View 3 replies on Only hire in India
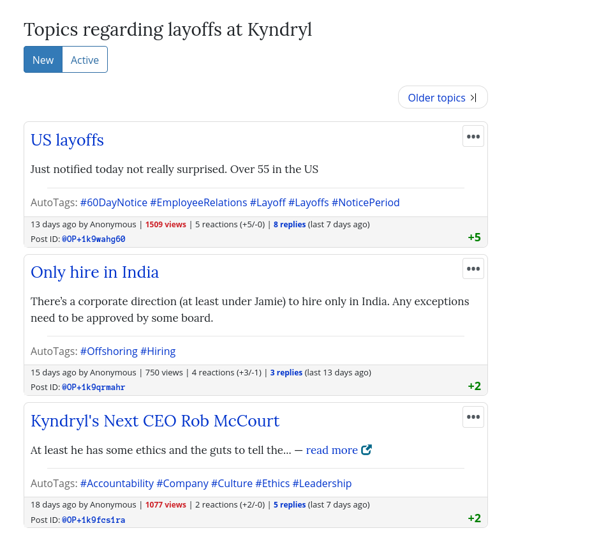Screen dimensions: 599x535 pos(286,373)
